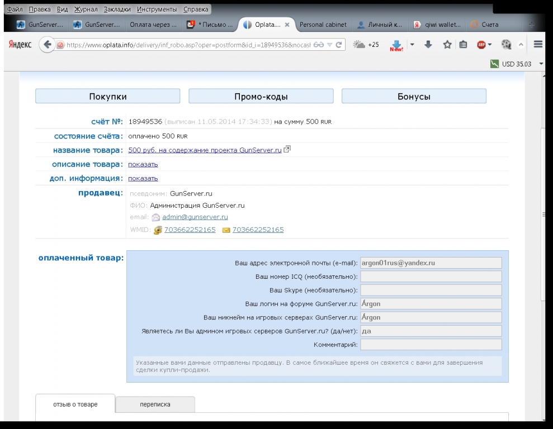Switch to the переписка tab
Image resolution: width=553 pixels, height=429 pixels.
point(155,404)
